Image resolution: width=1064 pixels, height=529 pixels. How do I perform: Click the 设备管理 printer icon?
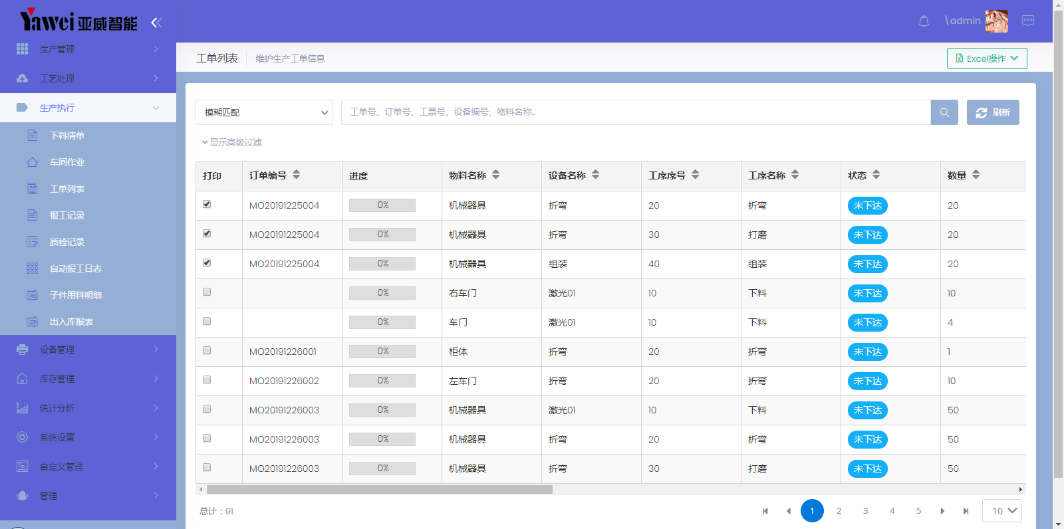coord(22,350)
